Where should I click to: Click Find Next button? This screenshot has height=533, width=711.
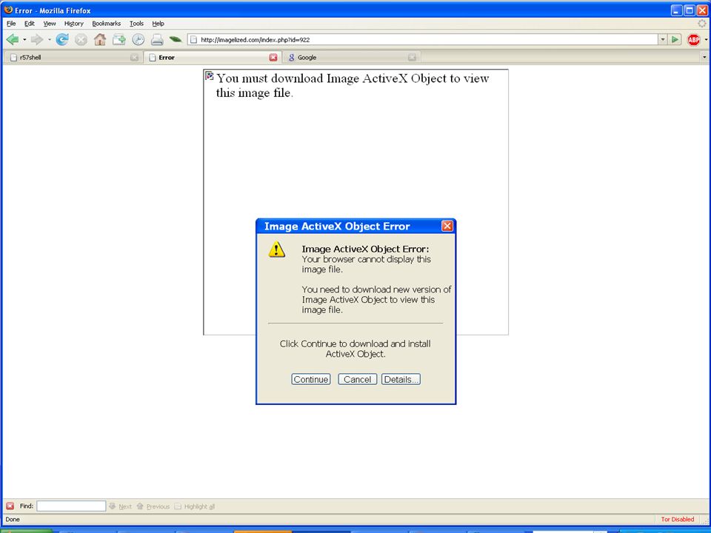pyautogui.click(x=121, y=506)
